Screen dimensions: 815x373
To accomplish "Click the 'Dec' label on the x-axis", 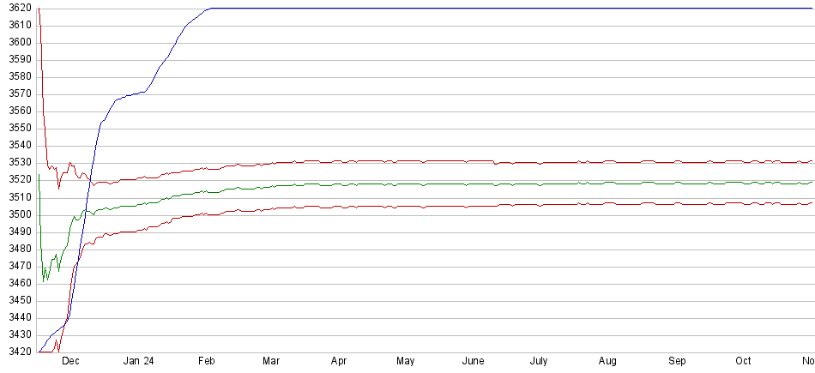I will [70, 362].
